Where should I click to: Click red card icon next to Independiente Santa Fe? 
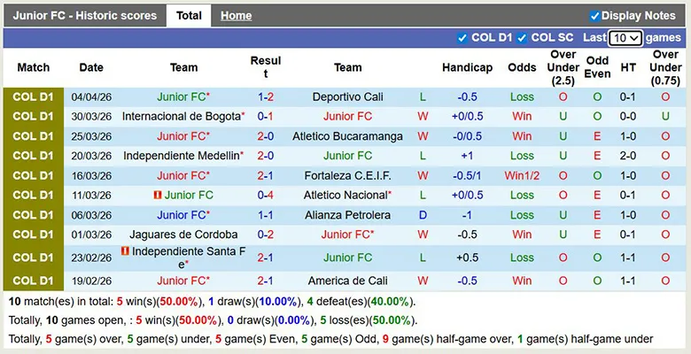tap(125, 251)
